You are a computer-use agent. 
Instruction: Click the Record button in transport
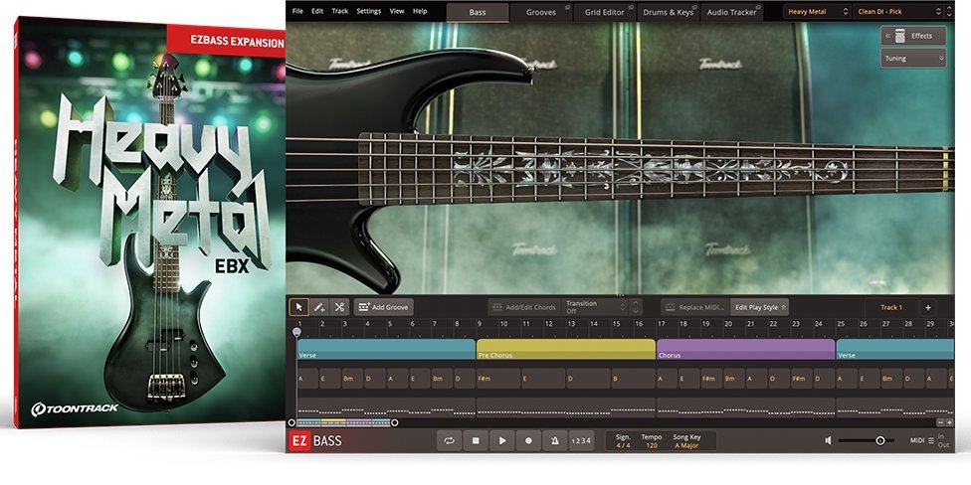pyautogui.click(x=528, y=440)
